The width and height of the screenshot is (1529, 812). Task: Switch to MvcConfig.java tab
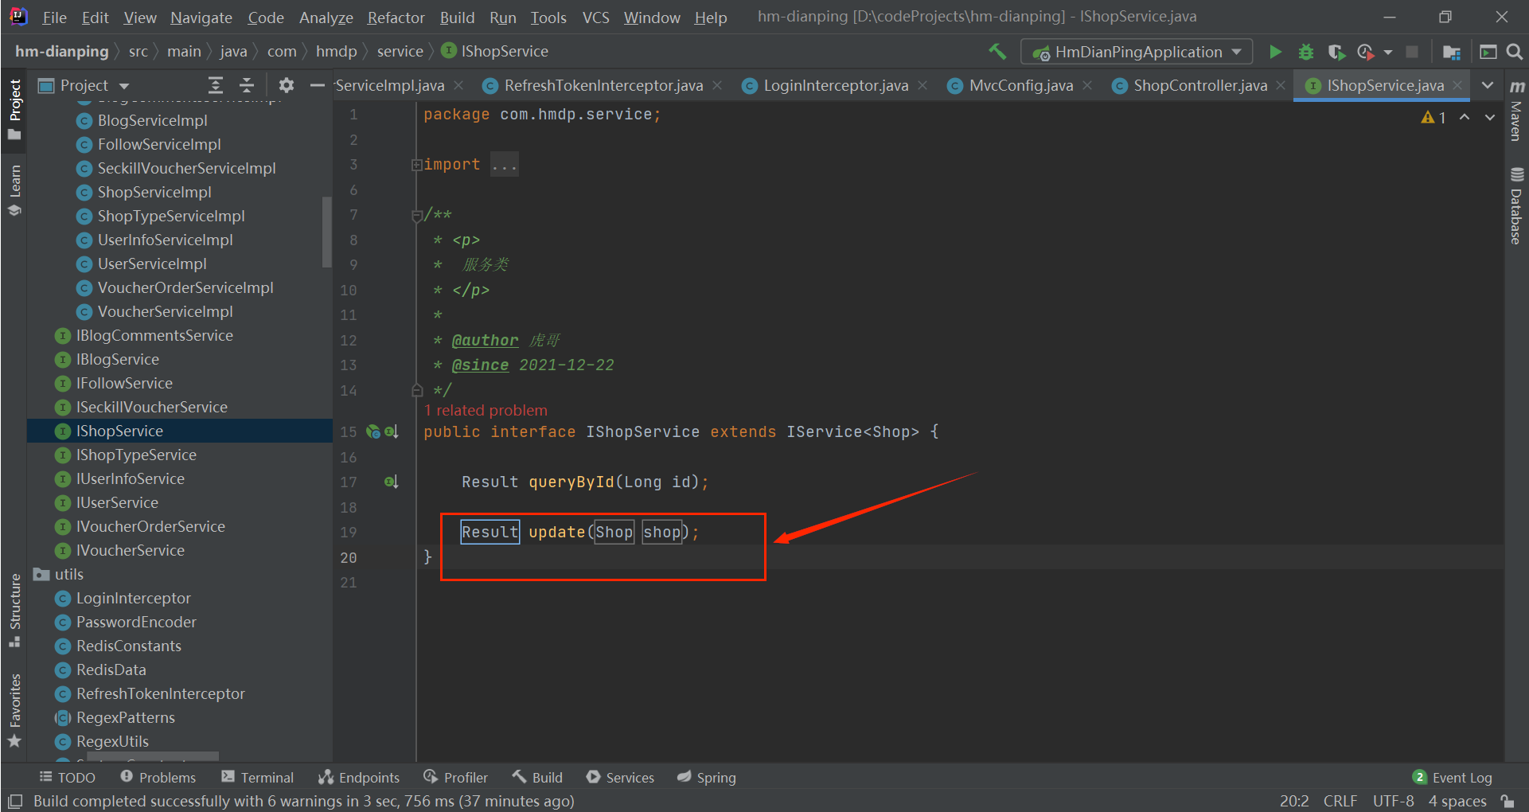[1020, 85]
